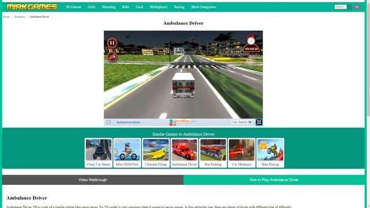Viewport: 370px width, 208px height.
Task: Click into the Search input field
Action: click(x=341, y=7)
